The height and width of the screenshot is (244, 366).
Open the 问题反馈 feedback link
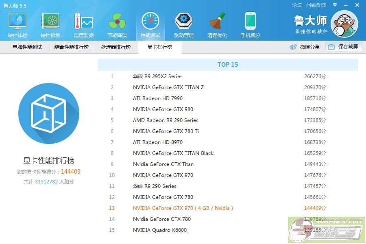(316, 5)
